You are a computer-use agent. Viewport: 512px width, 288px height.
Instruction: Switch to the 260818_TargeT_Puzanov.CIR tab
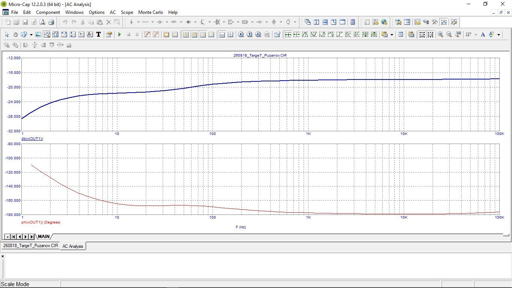[30, 246]
